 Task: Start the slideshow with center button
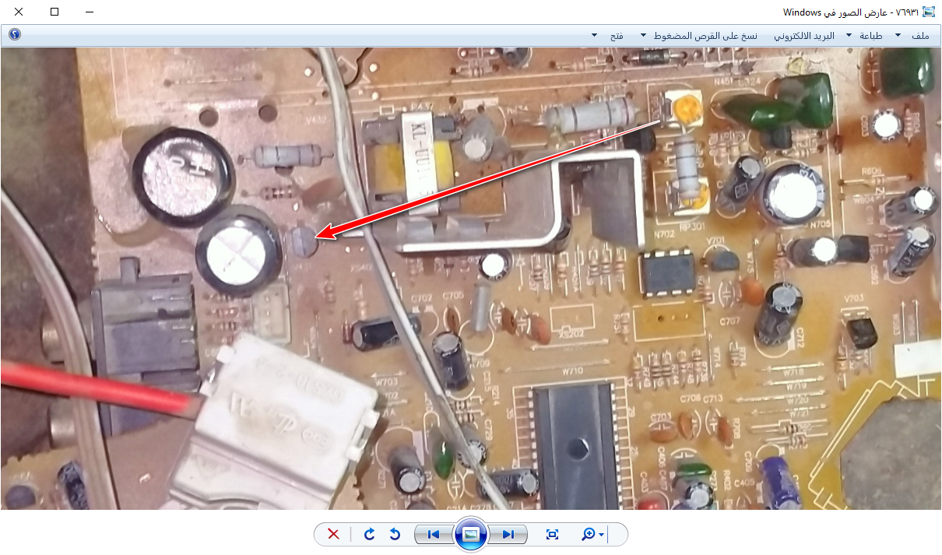coord(471,534)
